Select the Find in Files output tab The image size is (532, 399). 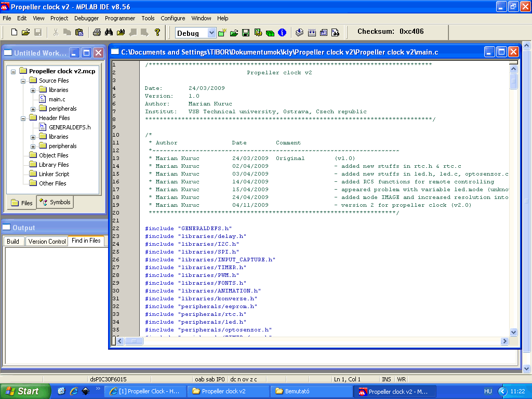[86, 241]
